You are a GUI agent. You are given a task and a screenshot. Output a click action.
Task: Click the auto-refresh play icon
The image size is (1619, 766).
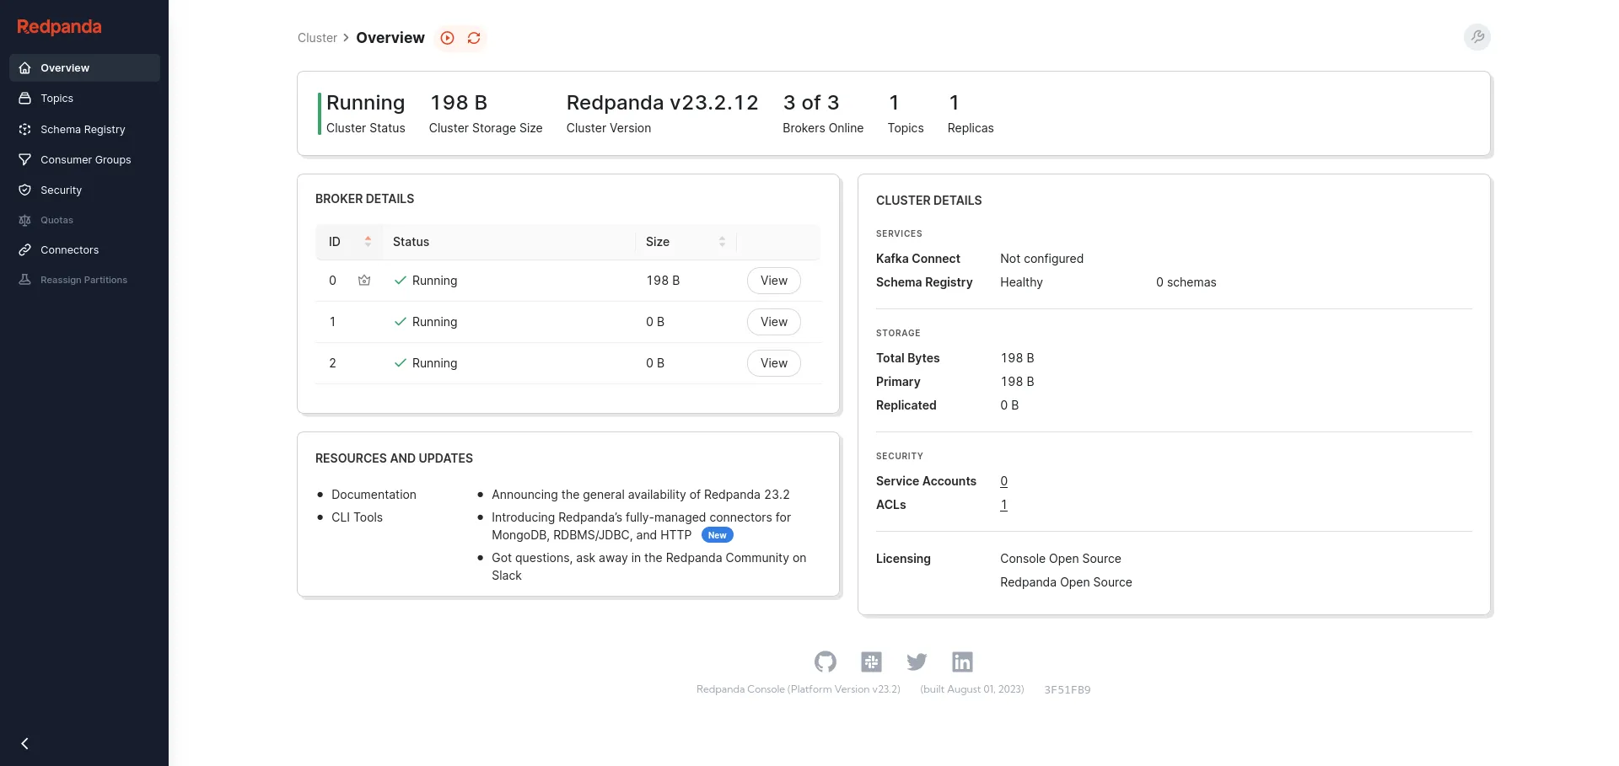coord(448,38)
